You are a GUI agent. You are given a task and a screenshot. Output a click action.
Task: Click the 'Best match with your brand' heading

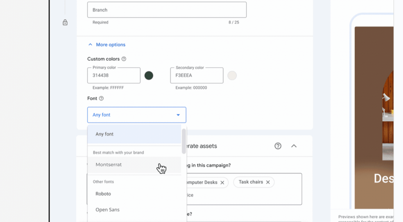(118, 152)
